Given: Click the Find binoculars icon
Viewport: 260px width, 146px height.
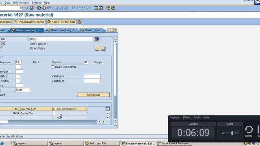Looking at the screenshot, I should (x=61, y=8).
